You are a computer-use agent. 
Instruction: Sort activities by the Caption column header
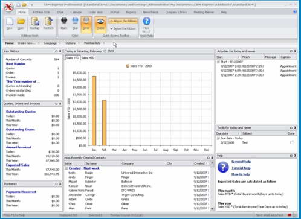(288, 57)
